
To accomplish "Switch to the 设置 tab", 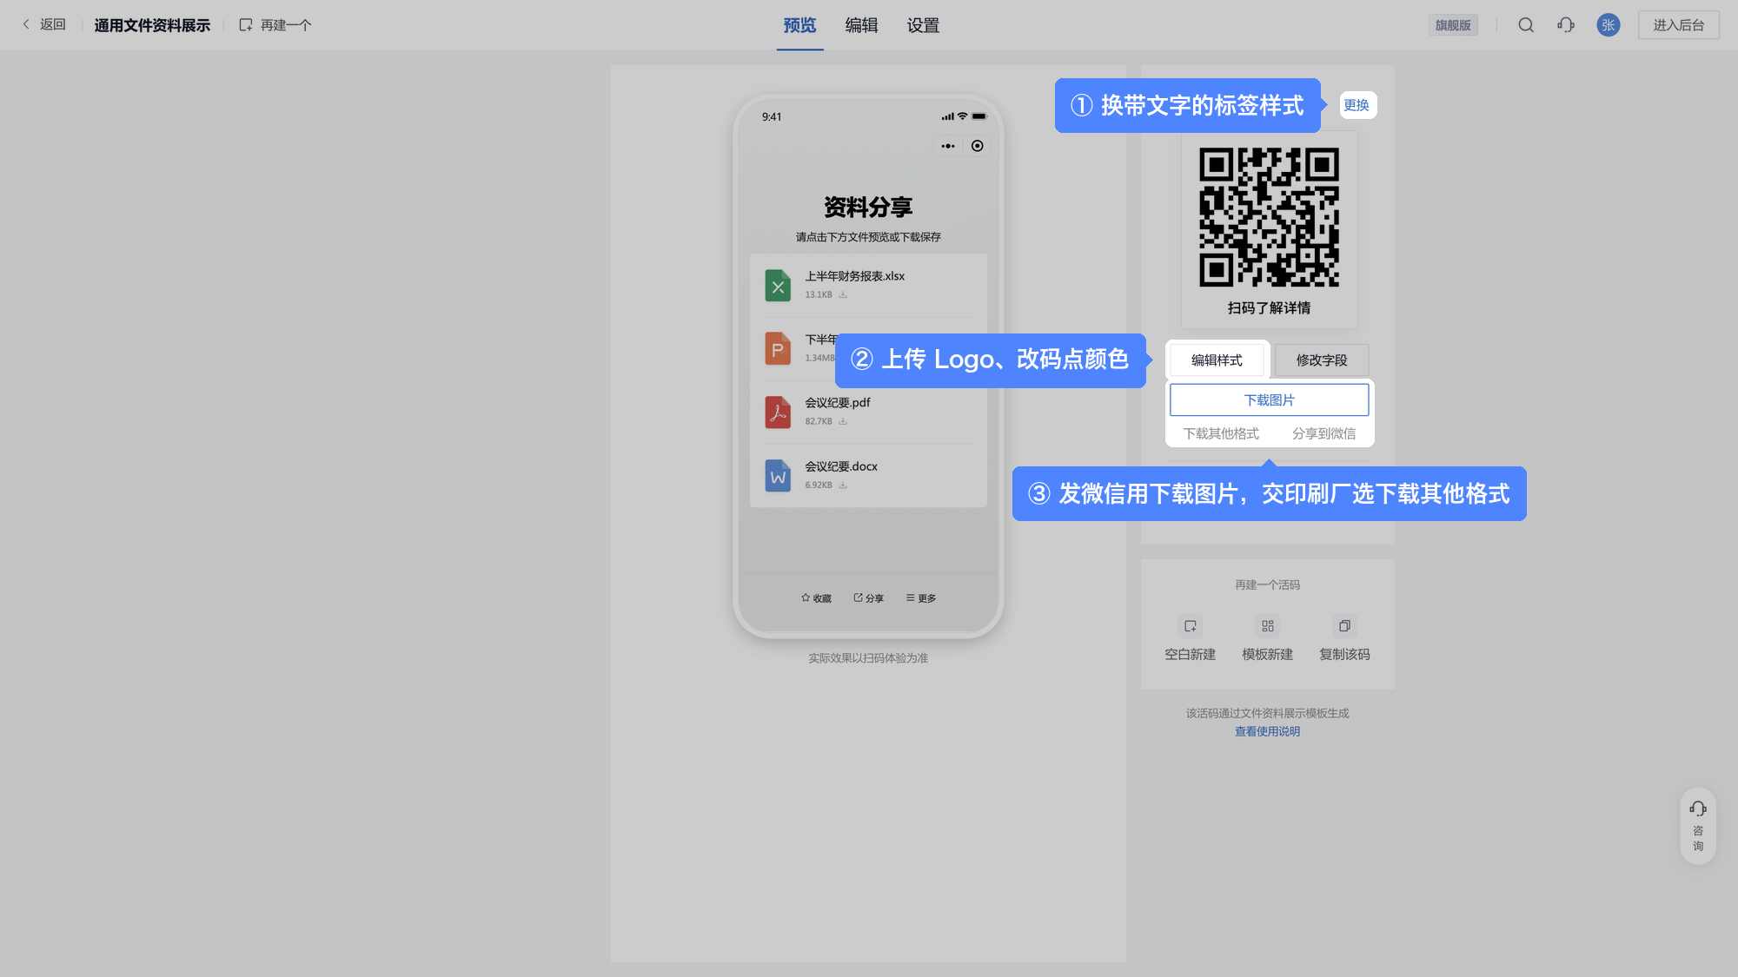I will pos(923,25).
